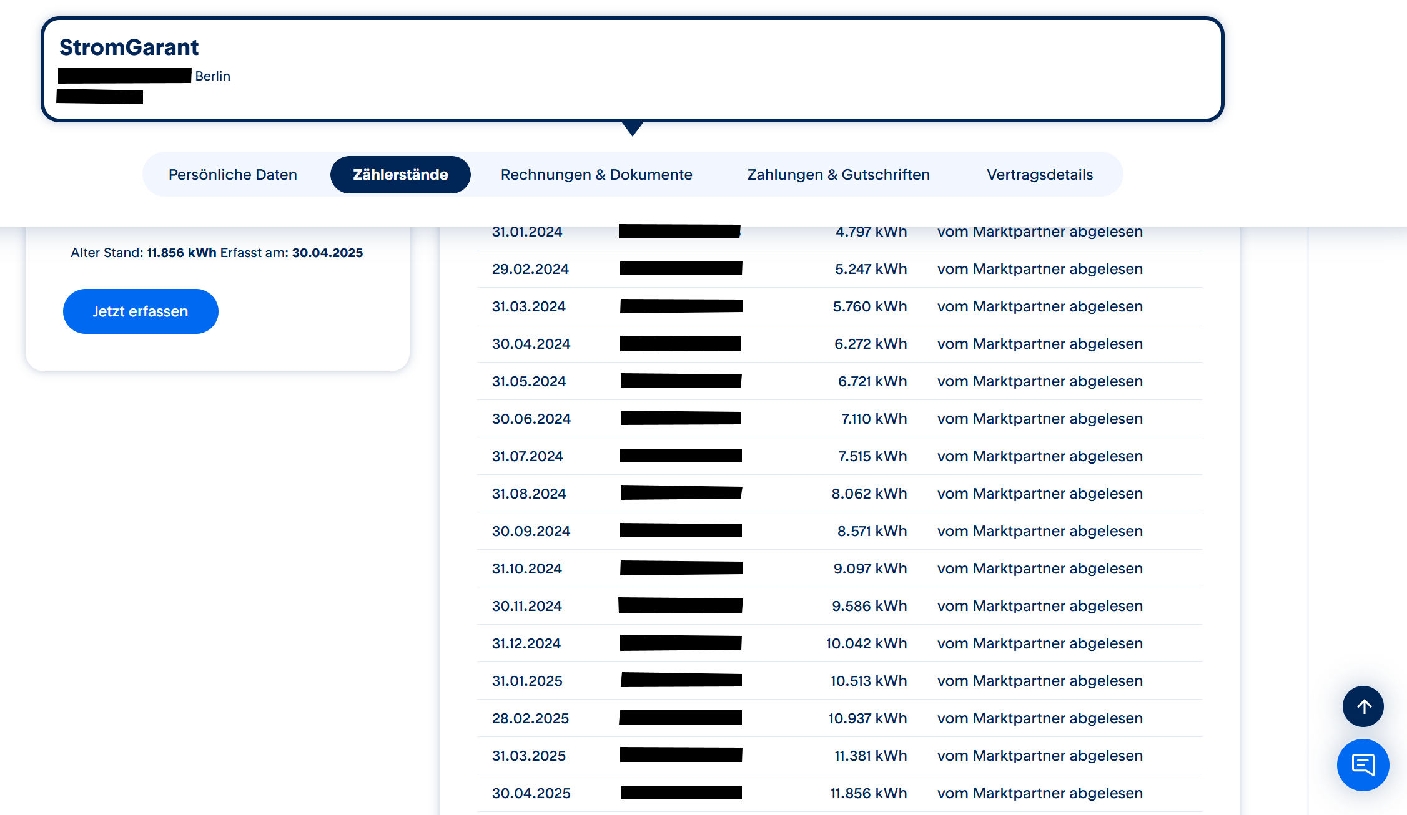Go to the Vertragsdetails tab
The height and width of the screenshot is (815, 1407).
tap(1039, 175)
